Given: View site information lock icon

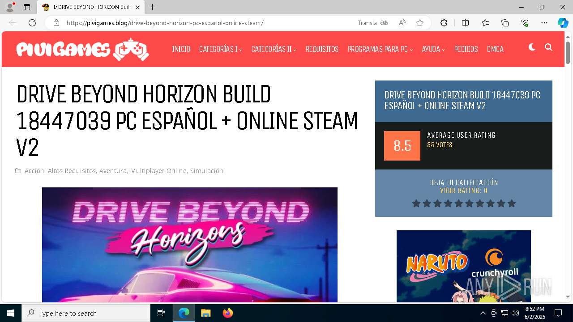Looking at the screenshot, I should click(56, 23).
